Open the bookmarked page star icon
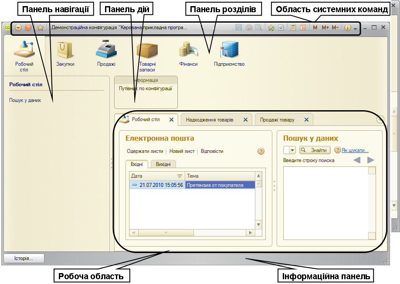The width and height of the screenshot is (400, 284). coord(281,27)
